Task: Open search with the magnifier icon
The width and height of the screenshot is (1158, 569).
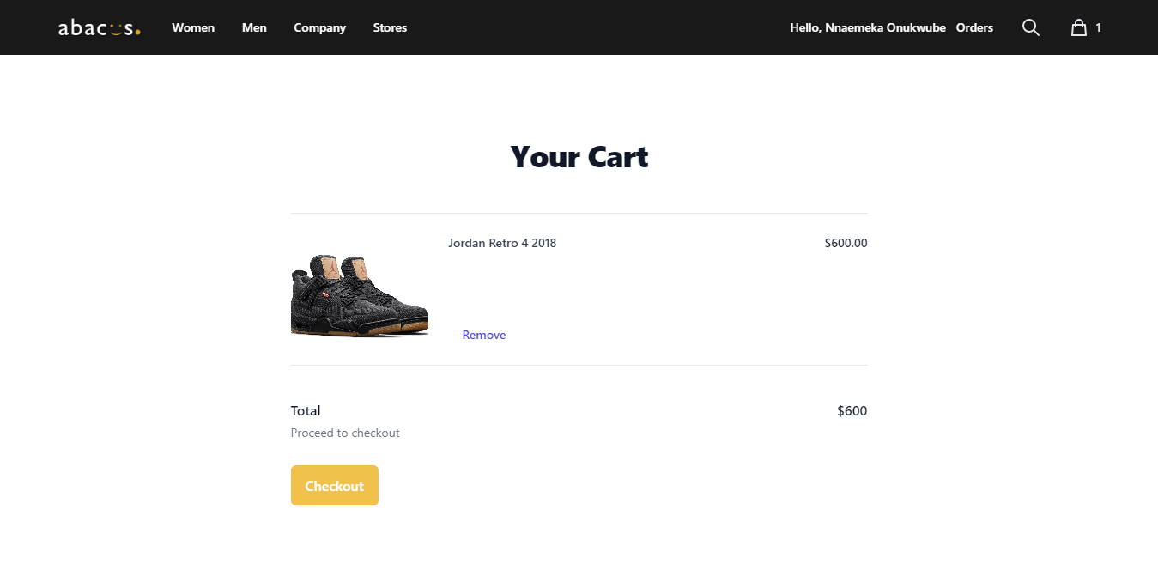Action: (x=1031, y=27)
